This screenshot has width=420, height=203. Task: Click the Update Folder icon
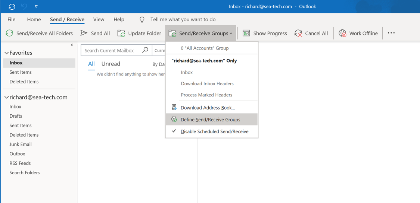(121, 34)
